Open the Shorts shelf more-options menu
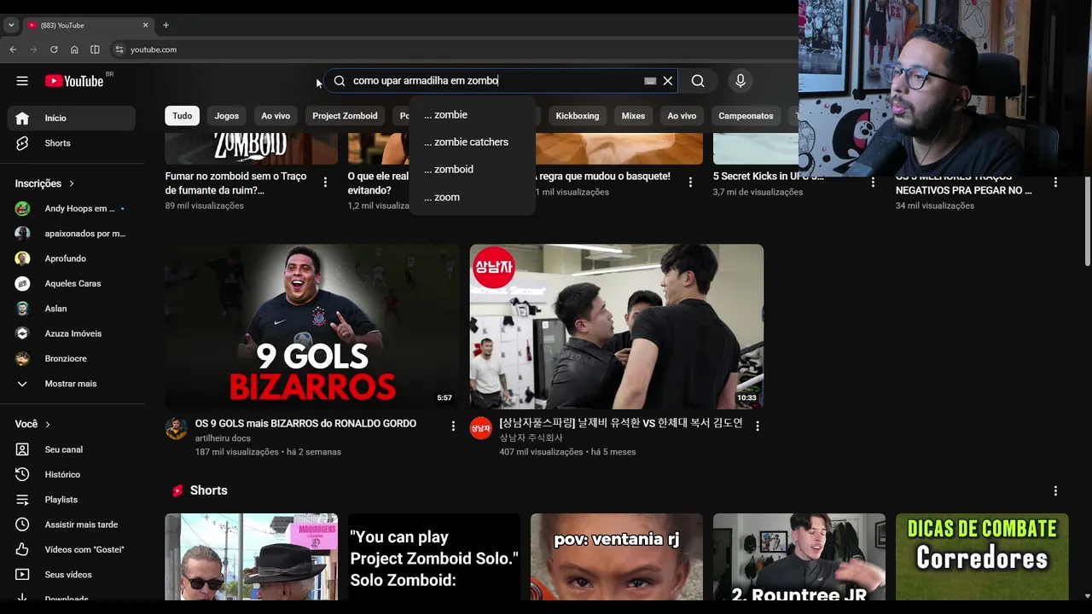The height and width of the screenshot is (614, 1092). click(1055, 490)
